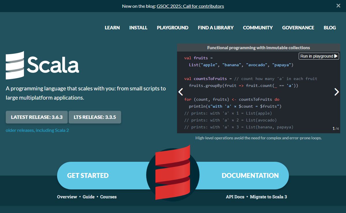Viewport: 346px width, 213px height.
Task: Open the API Docs link
Action: 235,197
